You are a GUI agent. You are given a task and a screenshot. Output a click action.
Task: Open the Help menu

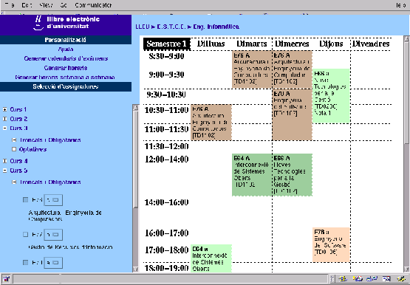click(400, 5)
